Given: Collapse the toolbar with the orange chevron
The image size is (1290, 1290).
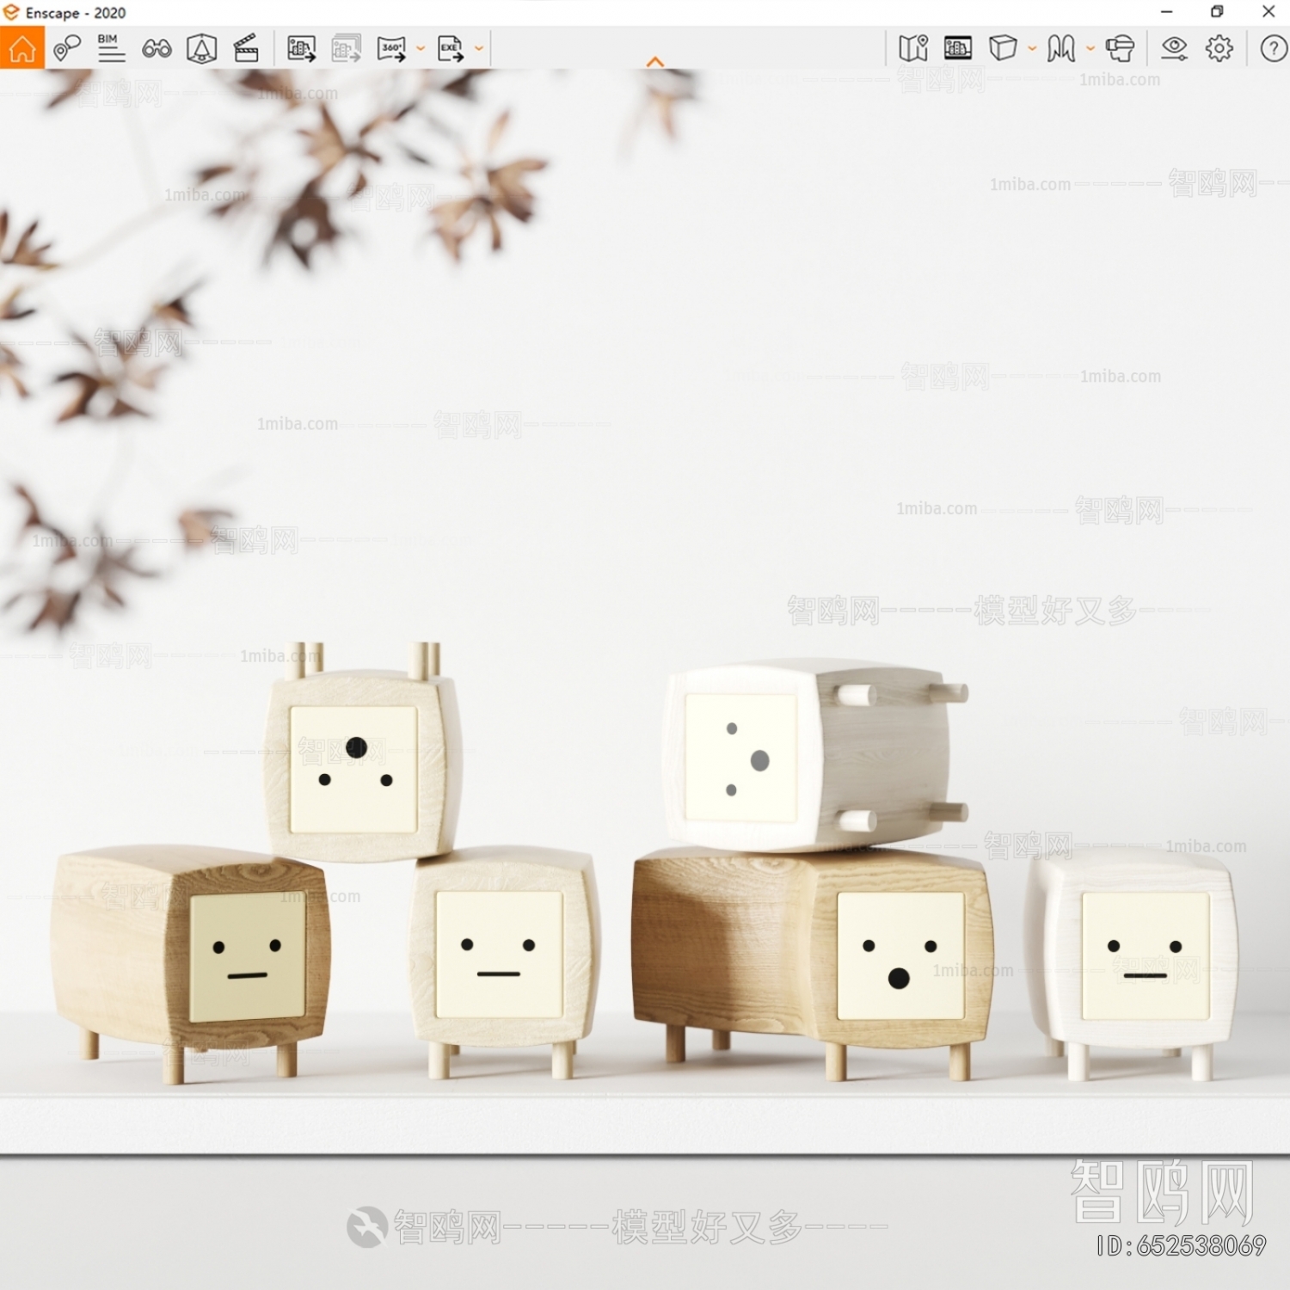Looking at the screenshot, I should tap(655, 62).
